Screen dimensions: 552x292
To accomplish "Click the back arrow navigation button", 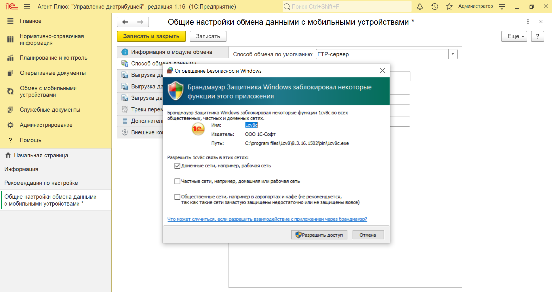I will point(125,22).
